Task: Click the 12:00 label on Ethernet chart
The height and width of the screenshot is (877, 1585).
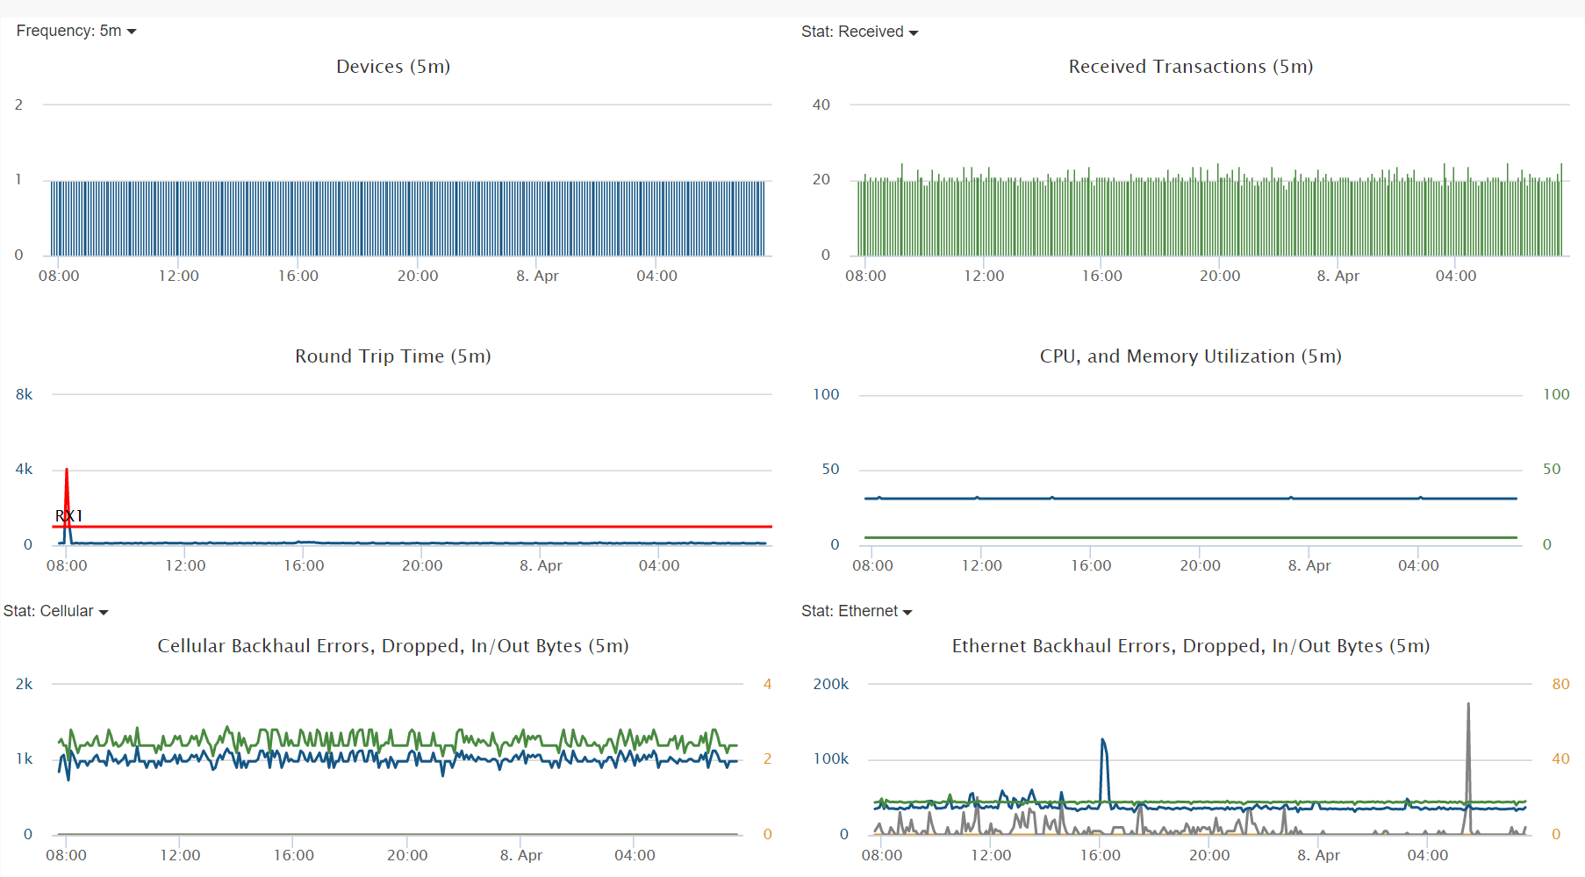Action: coord(991,855)
